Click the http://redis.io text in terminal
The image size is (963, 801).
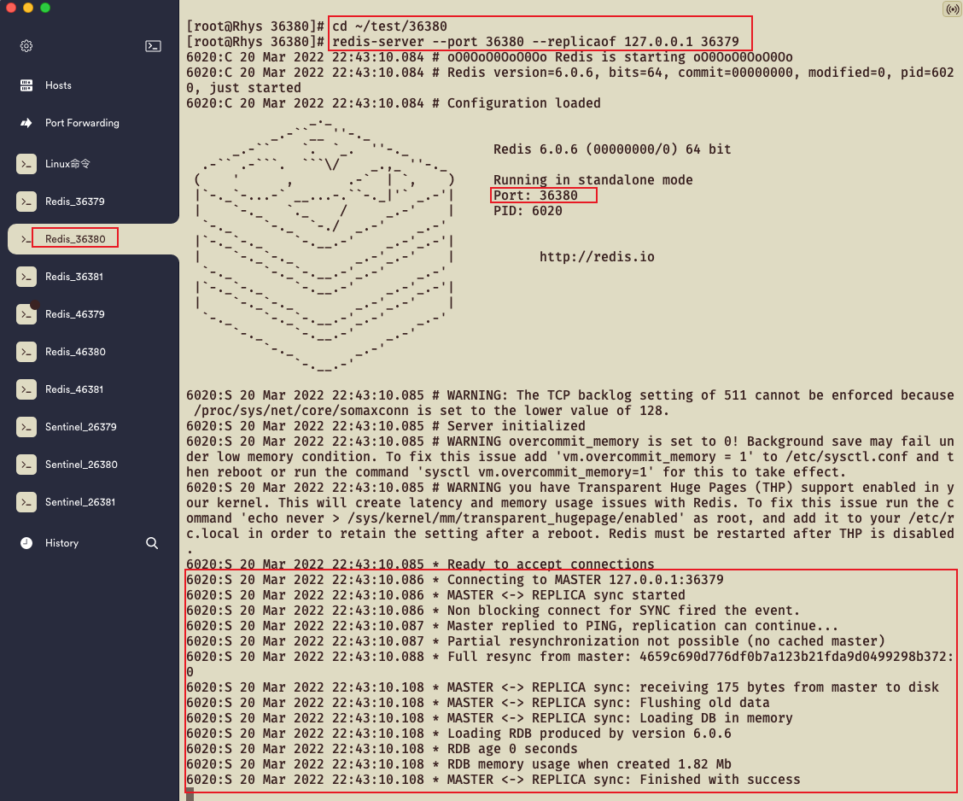pos(597,257)
